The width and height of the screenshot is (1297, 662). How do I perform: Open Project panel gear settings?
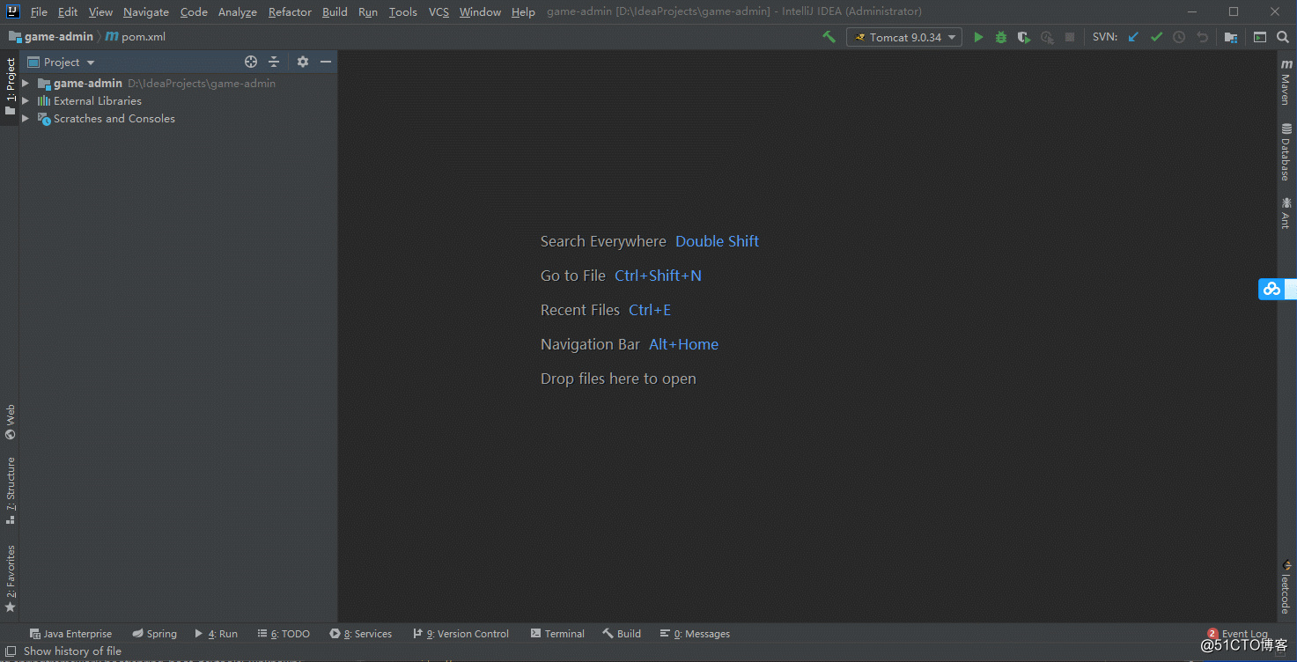303,62
